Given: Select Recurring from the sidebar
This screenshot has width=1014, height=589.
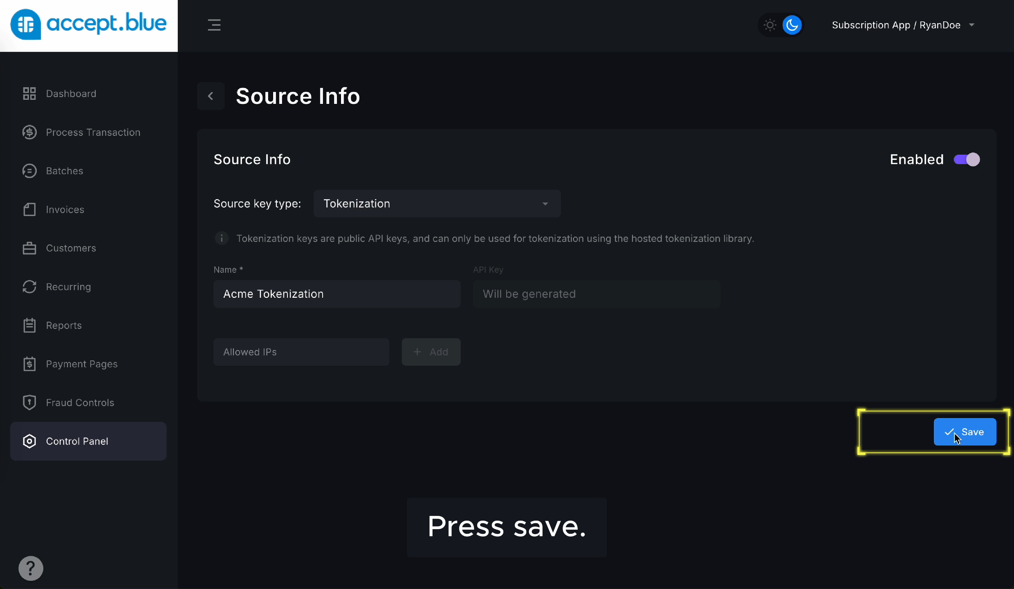Looking at the screenshot, I should point(68,286).
